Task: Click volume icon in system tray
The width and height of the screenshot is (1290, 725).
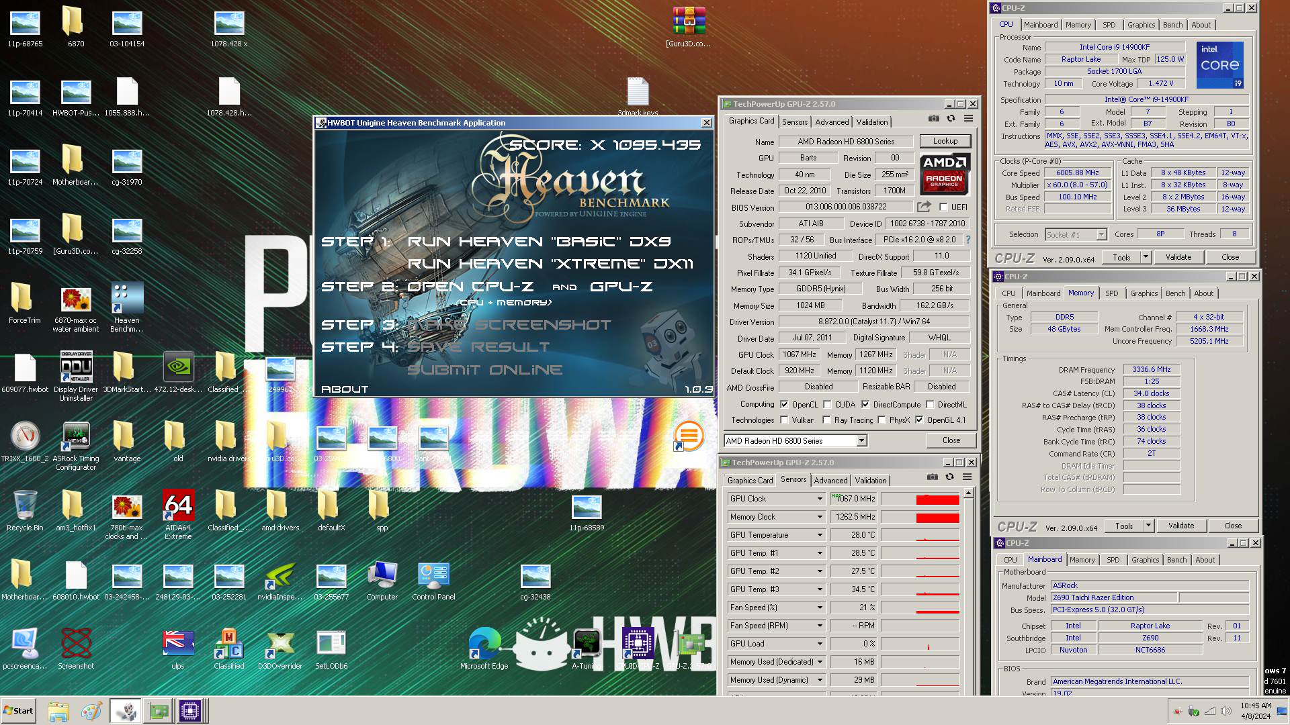Action: click(x=1225, y=711)
